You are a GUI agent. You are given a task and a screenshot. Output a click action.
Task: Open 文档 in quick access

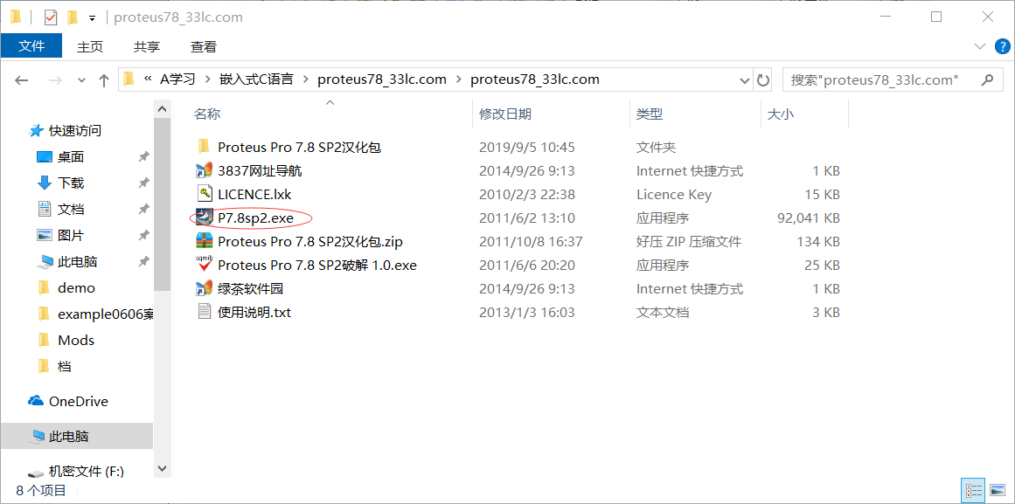(x=71, y=210)
